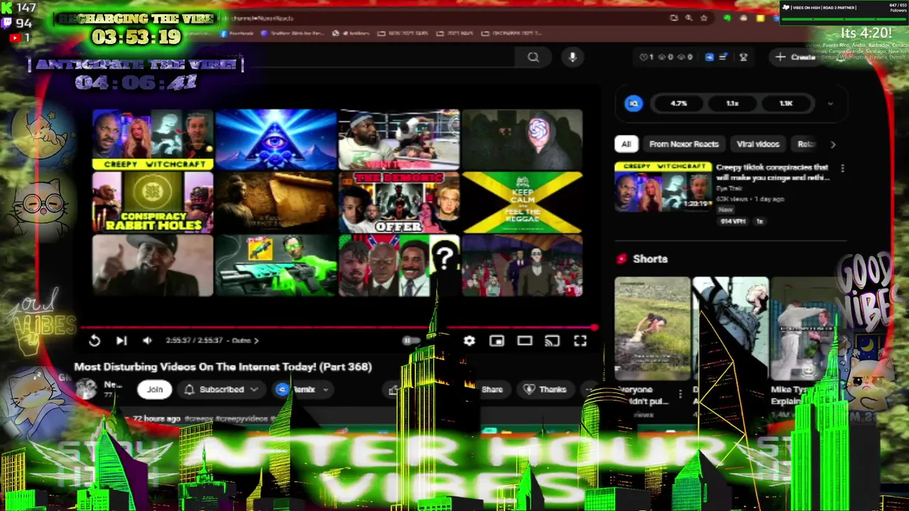Click the red video progress bar
This screenshot has height=511, width=909.
click(339, 328)
